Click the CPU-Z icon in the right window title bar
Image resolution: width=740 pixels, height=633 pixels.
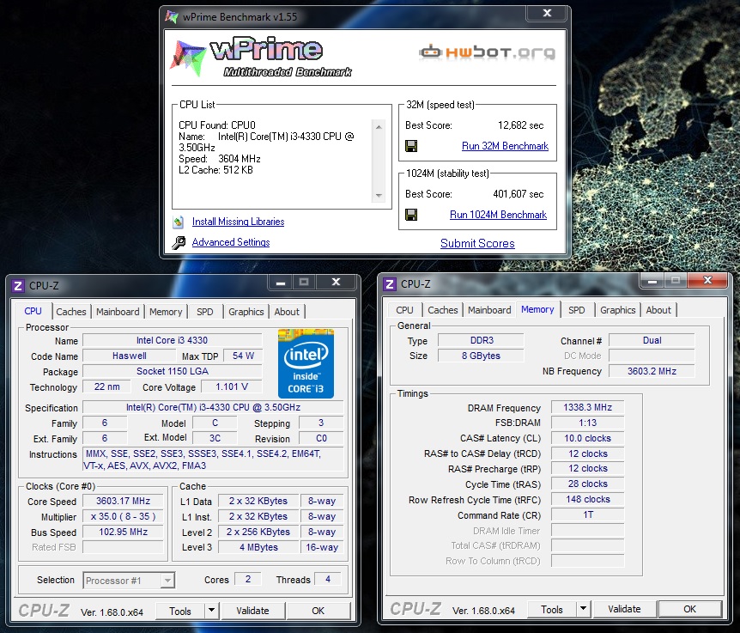(390, 283)
